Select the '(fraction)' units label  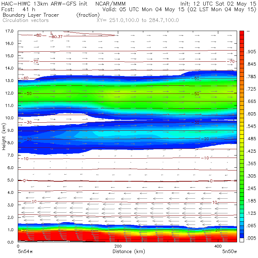coord(88,15)
